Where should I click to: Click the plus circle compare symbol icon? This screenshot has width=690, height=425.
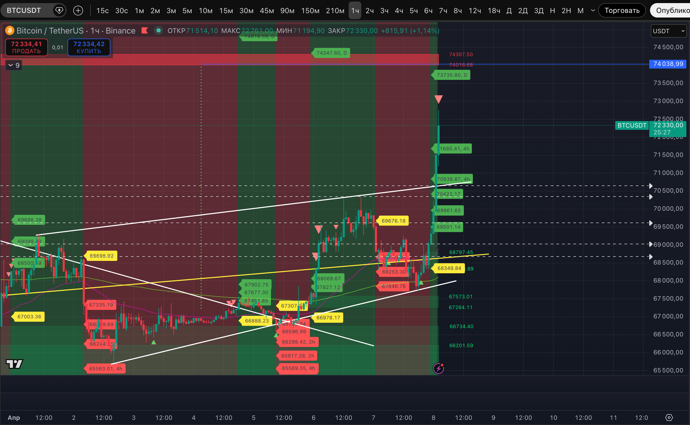pyautogui.click(x=78, y=11)
